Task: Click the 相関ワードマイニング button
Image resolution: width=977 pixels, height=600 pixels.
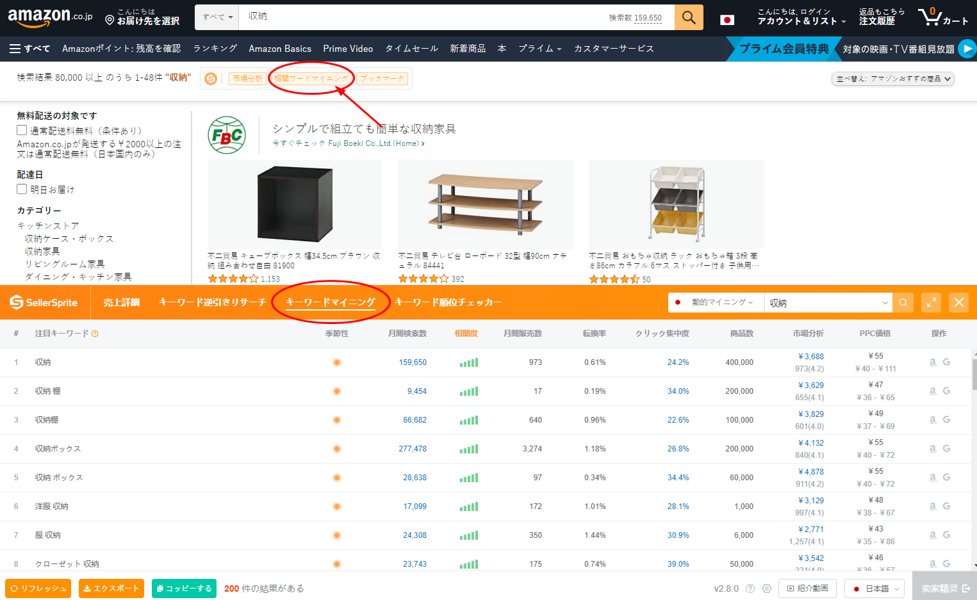Action: click(x=311, y=79)
